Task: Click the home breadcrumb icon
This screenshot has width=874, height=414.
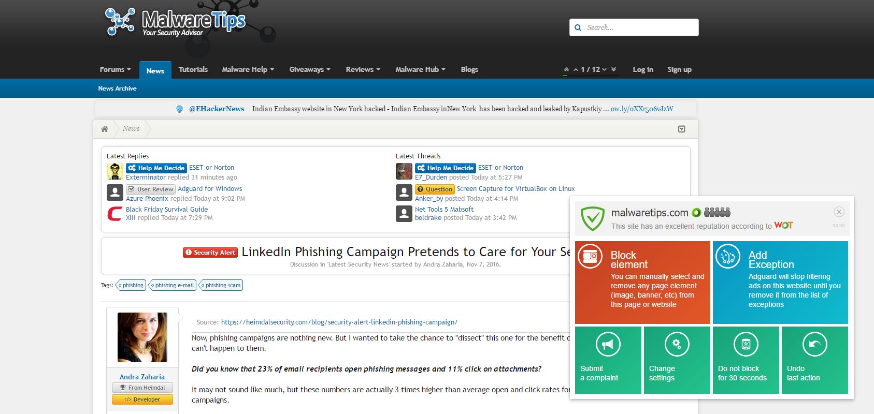Action: (x=105, y=129)
